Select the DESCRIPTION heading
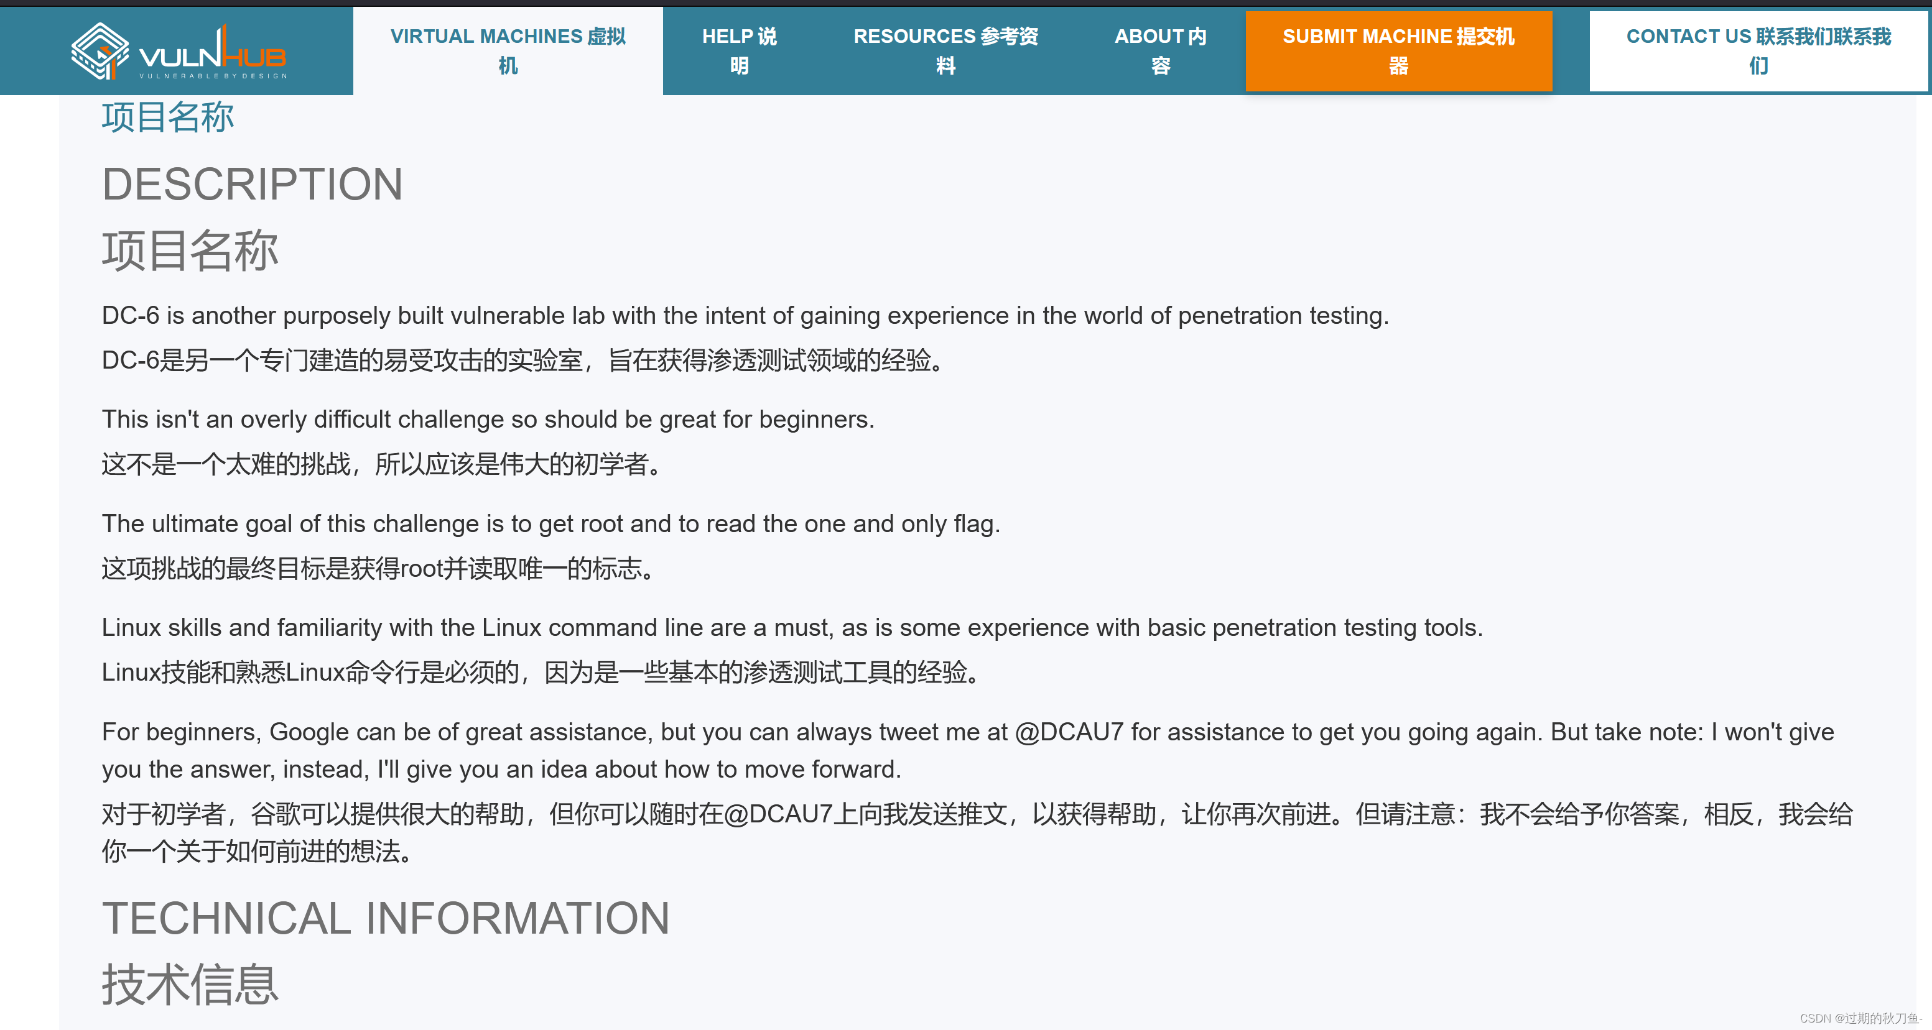Viewport: 1932px width, 1030px height. (252, 185)
